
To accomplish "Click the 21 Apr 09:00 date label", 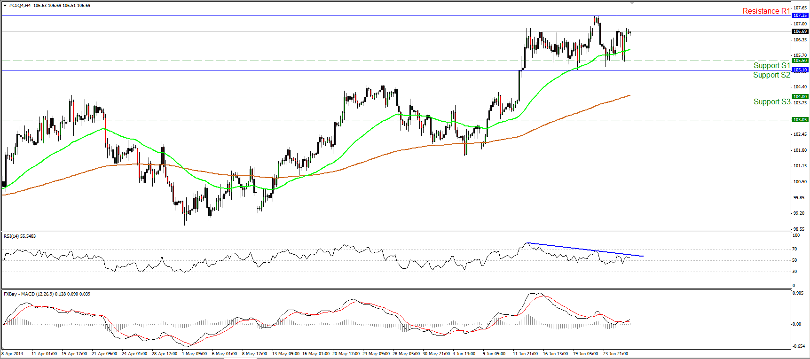I will click(x=104, y=354).
